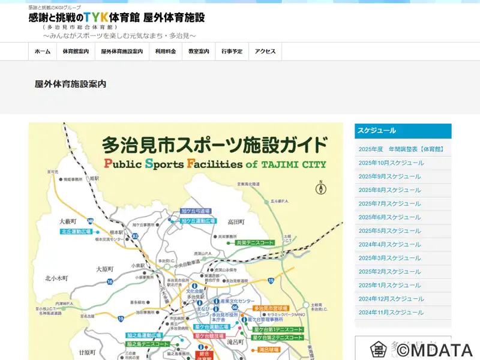Open the 体育館案内 menu
480x360 pixels.
[x=76, y=52]
